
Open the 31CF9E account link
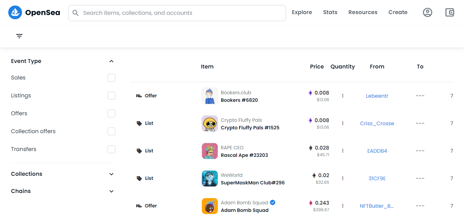coord(377,179)
